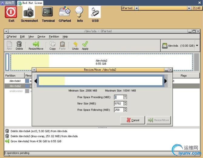The width and height of the screenshot is (203, 158).
Task: Cancel the Resize/Move dialog
Action: tap(133, 120)
